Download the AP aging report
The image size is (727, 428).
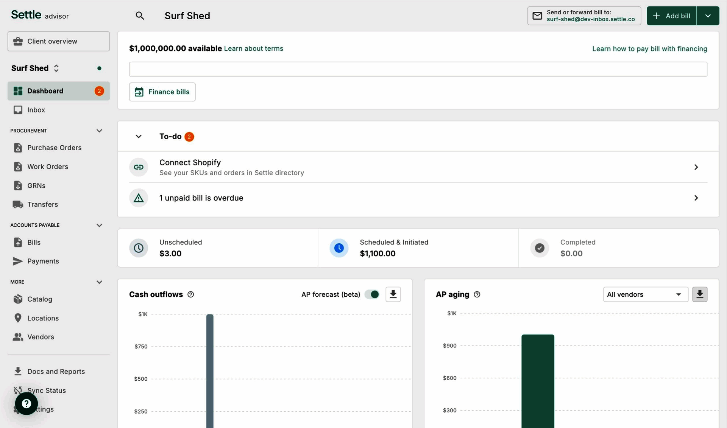699,294
